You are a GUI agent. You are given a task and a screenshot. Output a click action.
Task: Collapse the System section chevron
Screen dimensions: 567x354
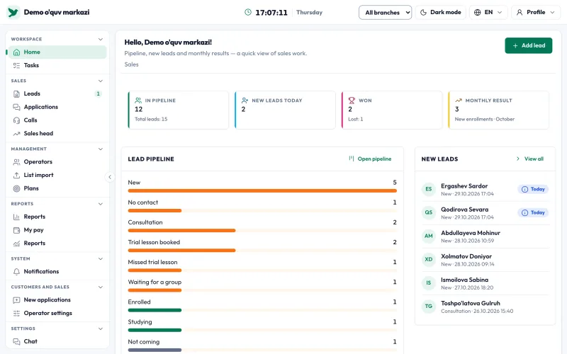tap(101, 258)
